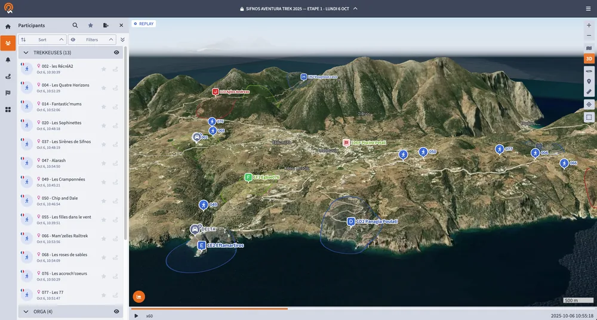Viewport: 597px width, 320px height.
Task: Open the orange elevation profile button
Action: (139, 297)
